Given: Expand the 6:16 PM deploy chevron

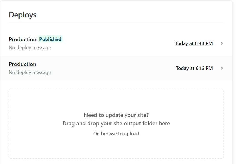Looking at the screenshot, I should click(x=222, y=68).
